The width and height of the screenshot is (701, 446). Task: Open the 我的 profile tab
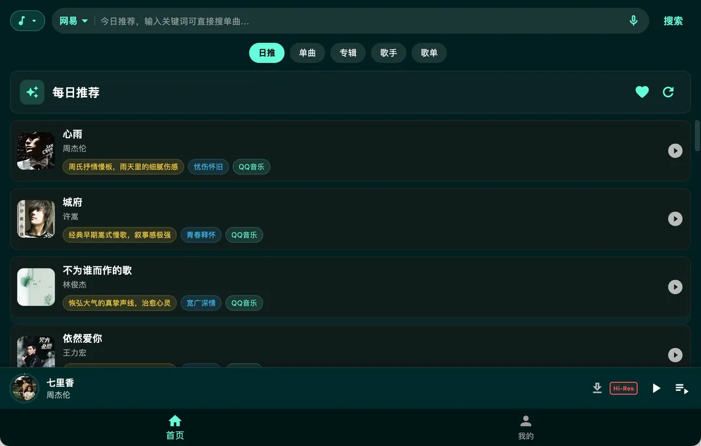pos(526,427)
